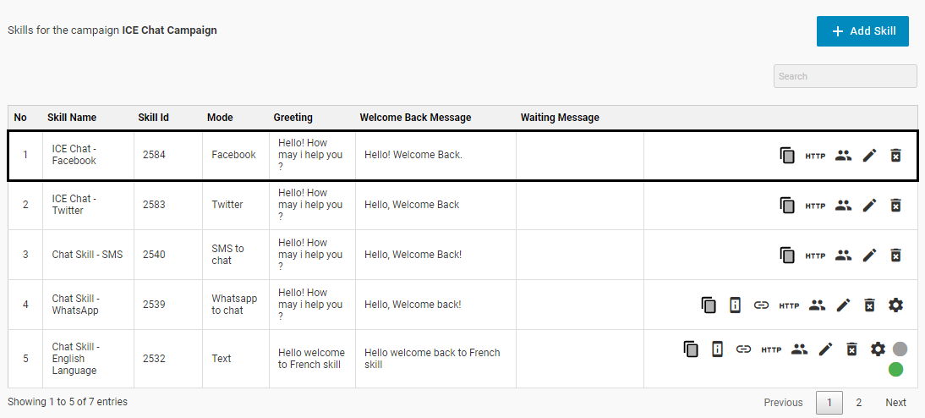This screenshot has width=925, height=418.
Task: Click the grey status circle in row 5
Action: point(900,349)
